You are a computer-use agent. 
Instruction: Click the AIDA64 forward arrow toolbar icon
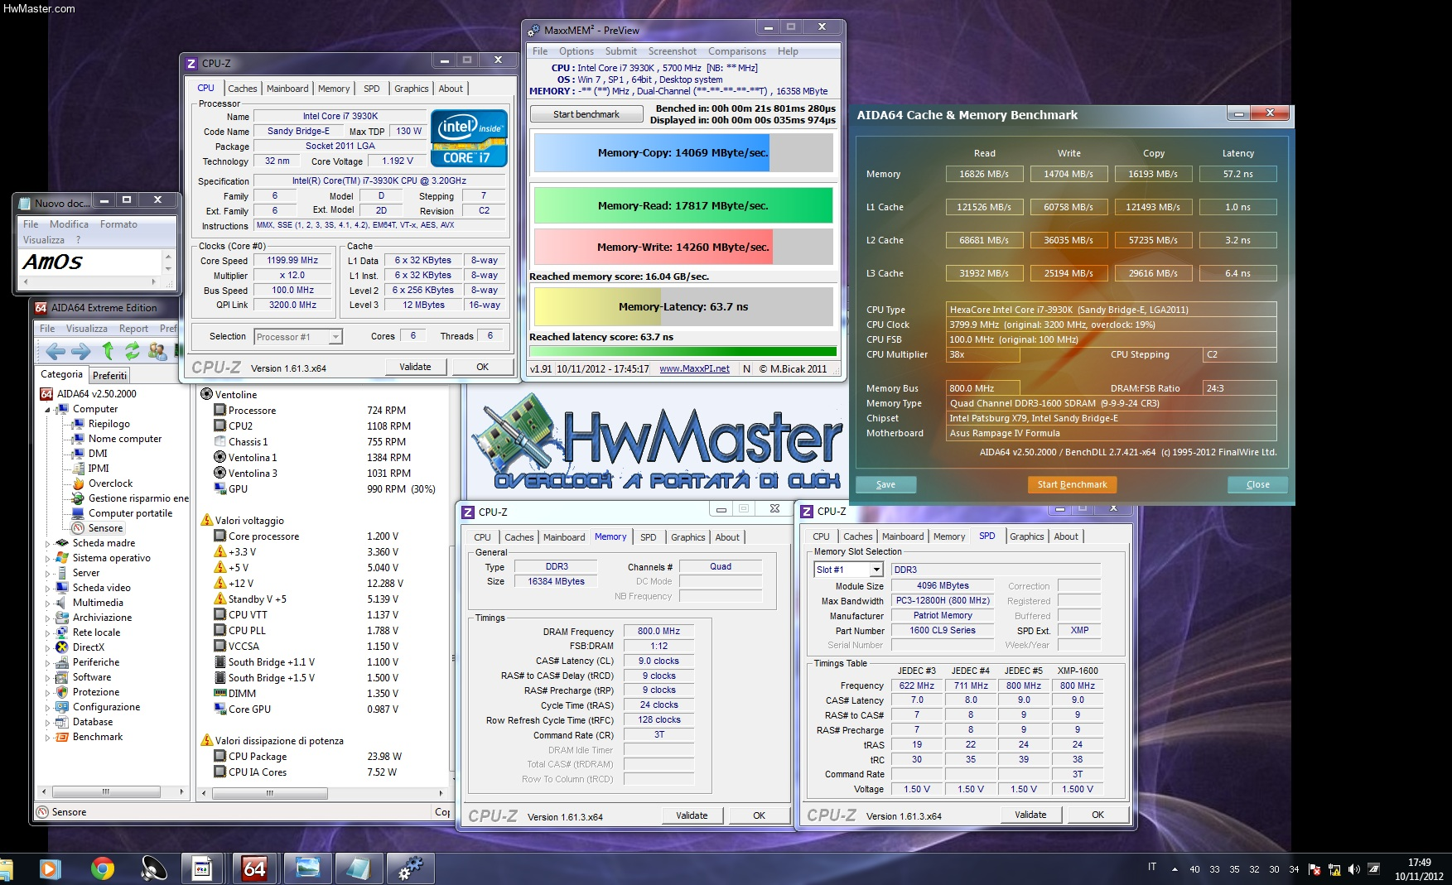point(81,351)
